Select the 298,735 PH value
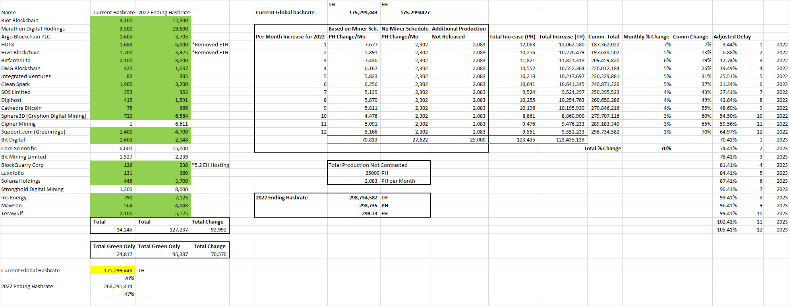 pos(368,205)
